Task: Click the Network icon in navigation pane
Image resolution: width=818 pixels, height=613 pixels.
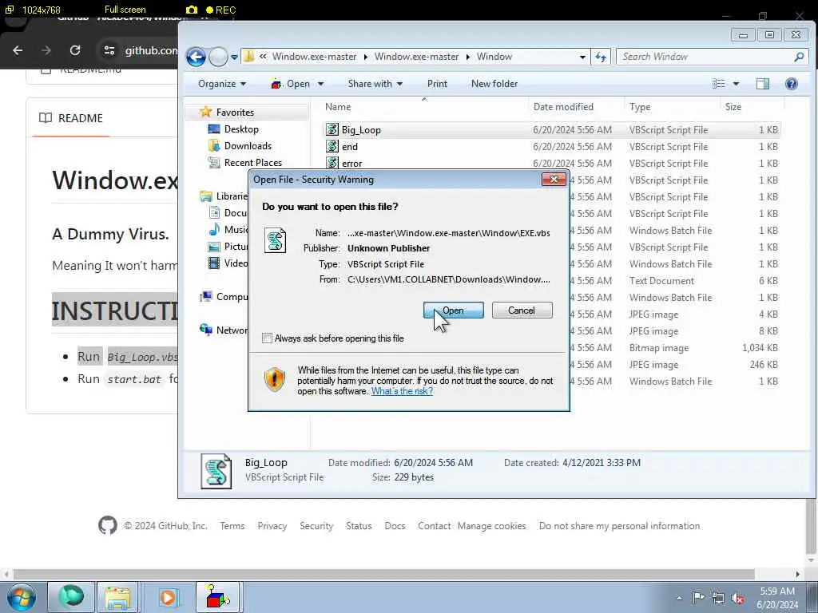Action: [206, 330]
